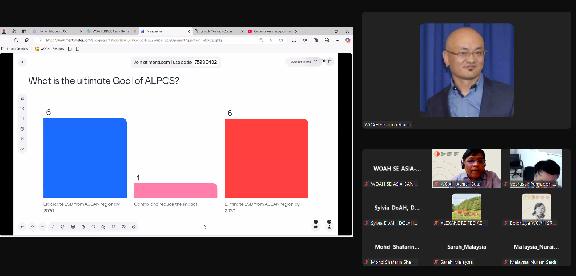Image resolution: width=576 pixels, height=276 pixels.
Task: Show results as percentages
Action: [x=22, y=139]
